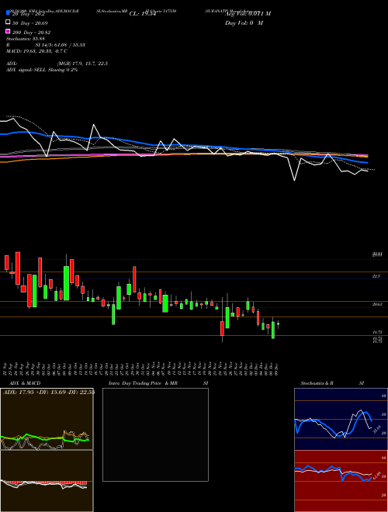Screen dimensions: 388x512
Task: Click the 'Intra Day Trading Price & MR' title
Action: click(x=143, y=383)
